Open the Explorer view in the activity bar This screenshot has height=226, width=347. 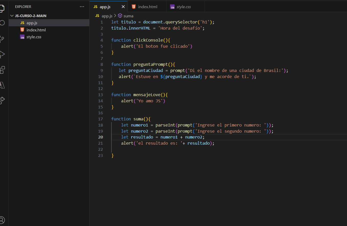click(2, 8)
